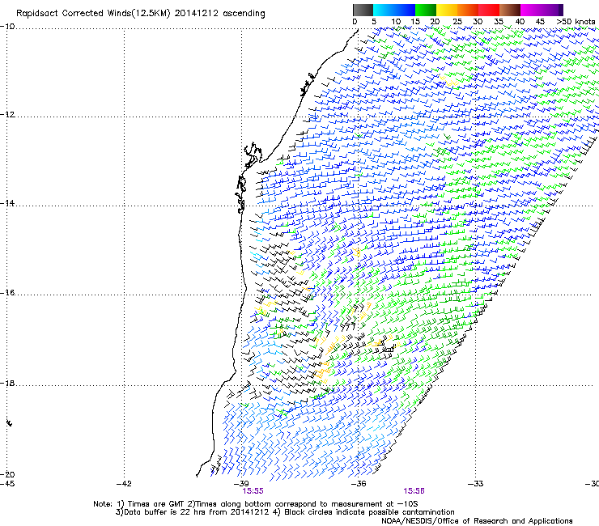Click the latitude label -20
The image size is (599, 526).
tap(7, 474)
